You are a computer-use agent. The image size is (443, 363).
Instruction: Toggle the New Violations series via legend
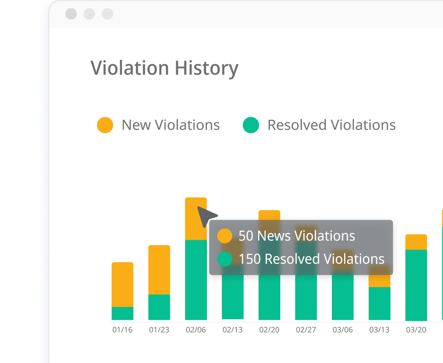(171, 125)
